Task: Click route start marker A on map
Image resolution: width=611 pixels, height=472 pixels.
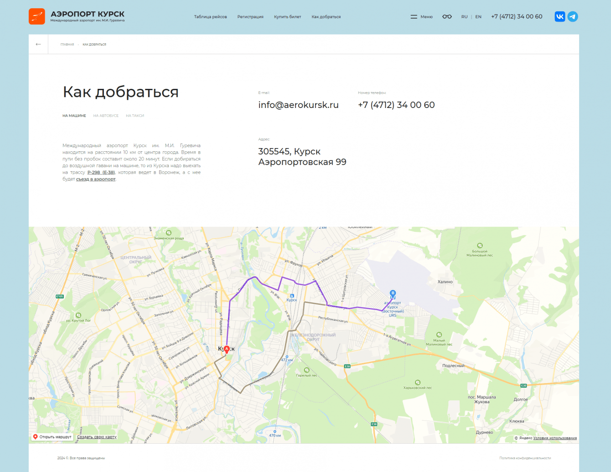Action: (227, 349)
